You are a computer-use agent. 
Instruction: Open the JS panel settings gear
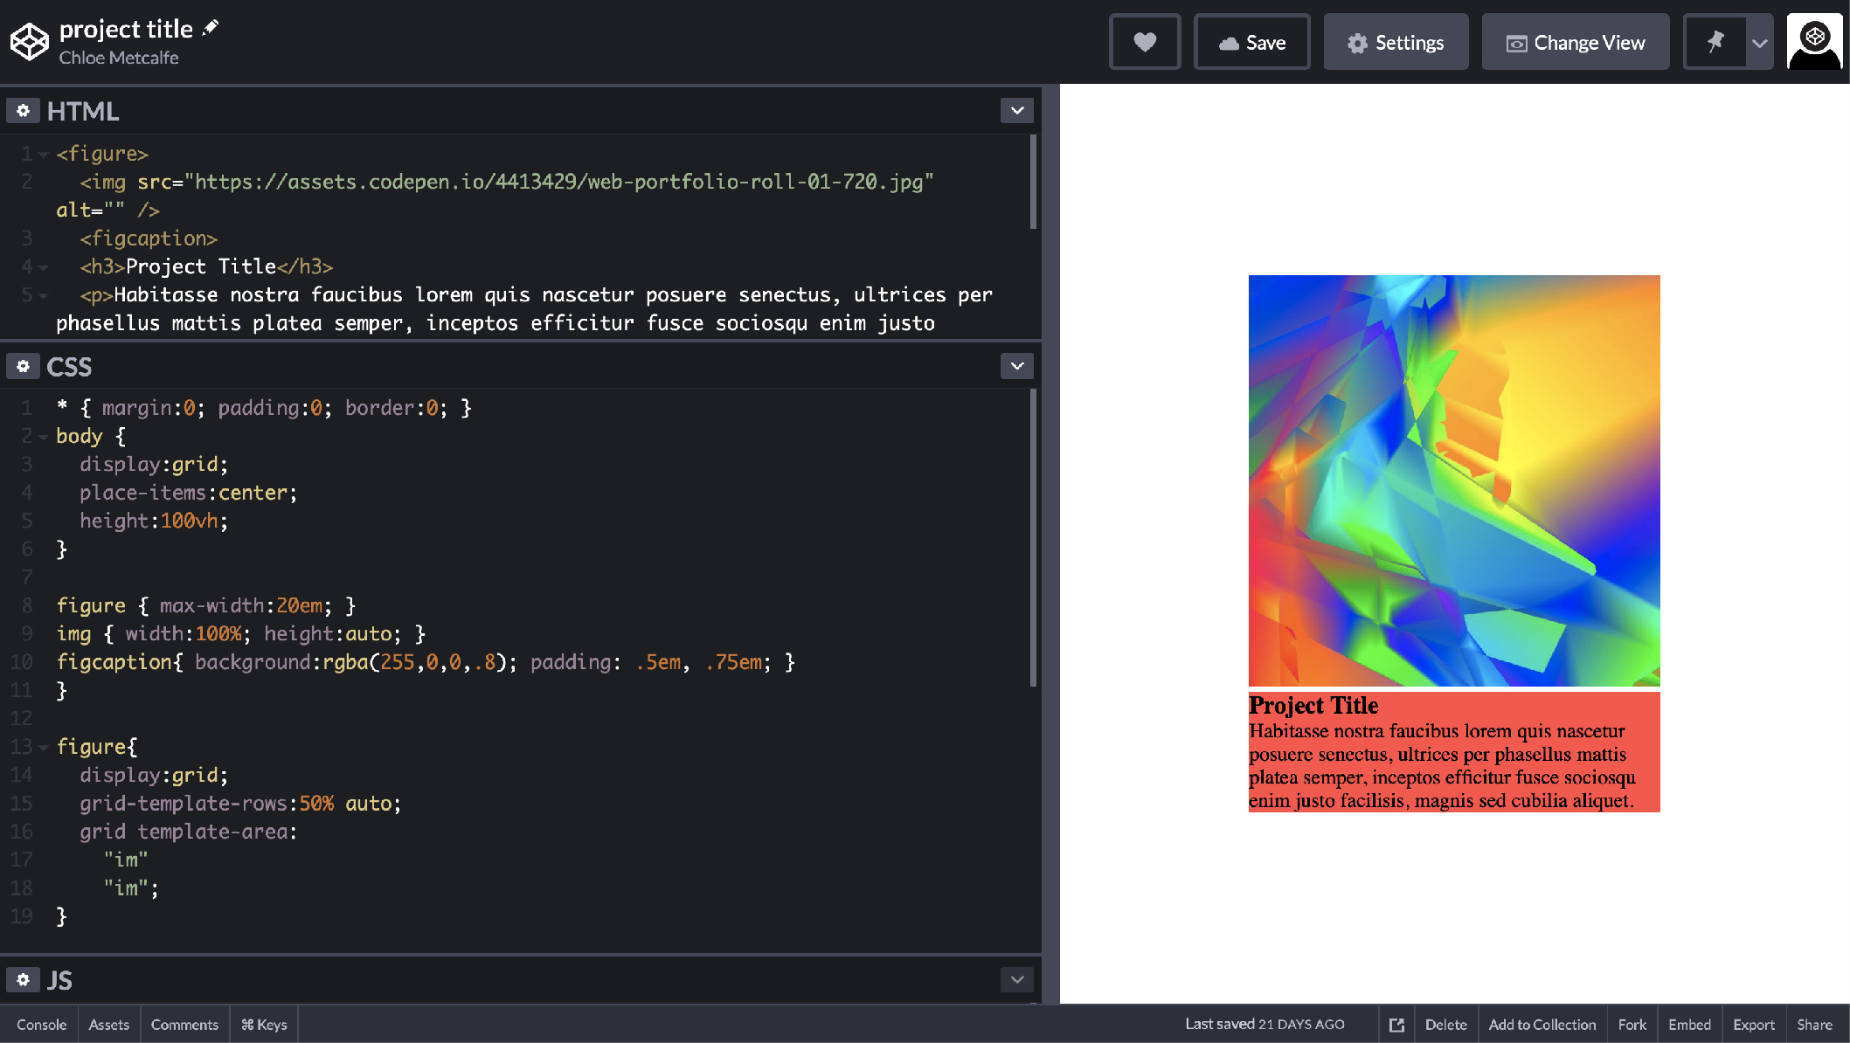23,979
